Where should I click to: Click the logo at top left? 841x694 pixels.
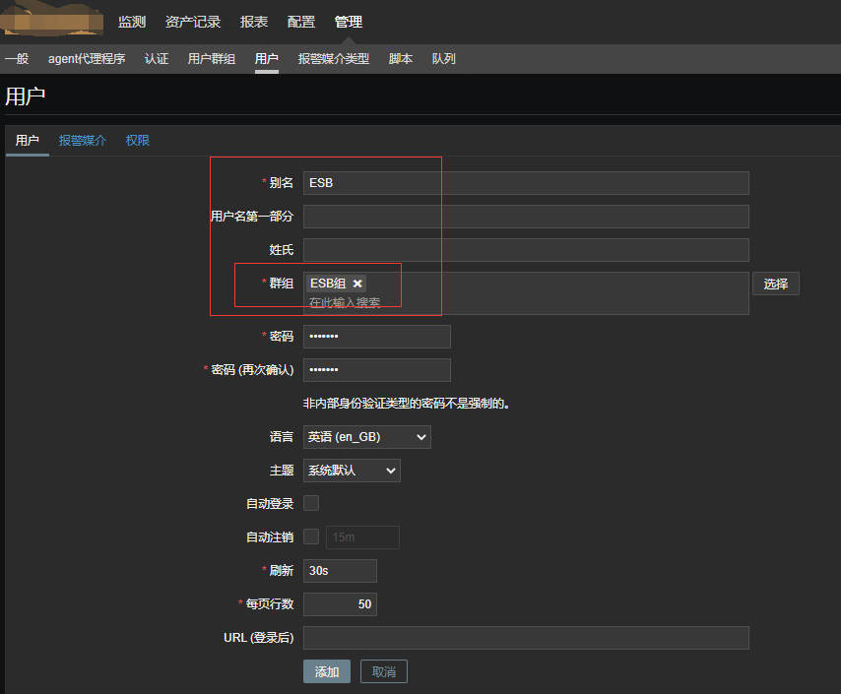coord(51,19)
